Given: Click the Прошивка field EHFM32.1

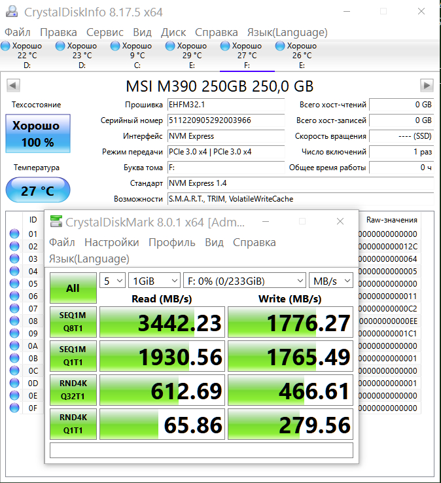Looking at the screenshot, I should pos(226,105).
